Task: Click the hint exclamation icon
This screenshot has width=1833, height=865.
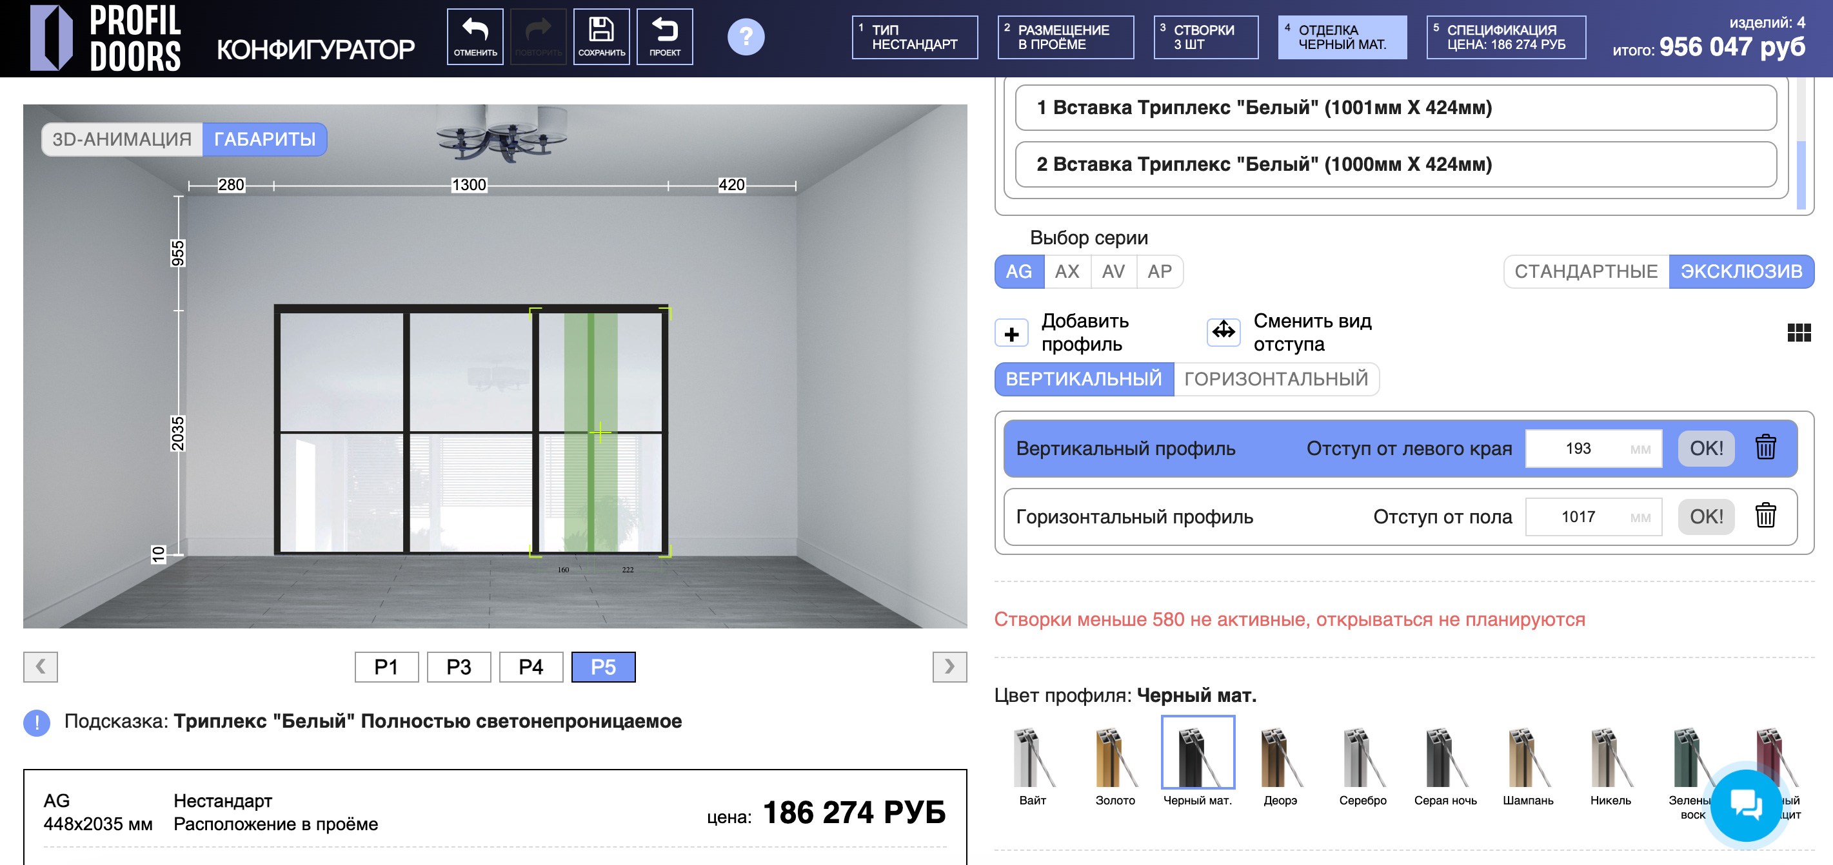Action: click(36, 723)
